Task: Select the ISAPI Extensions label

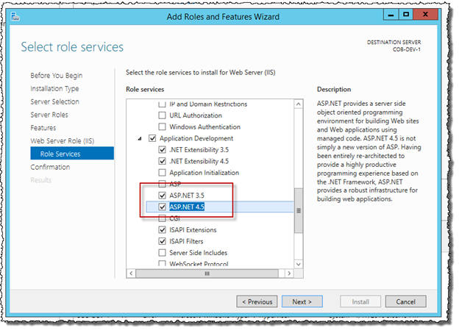Action: click(193, 229)
